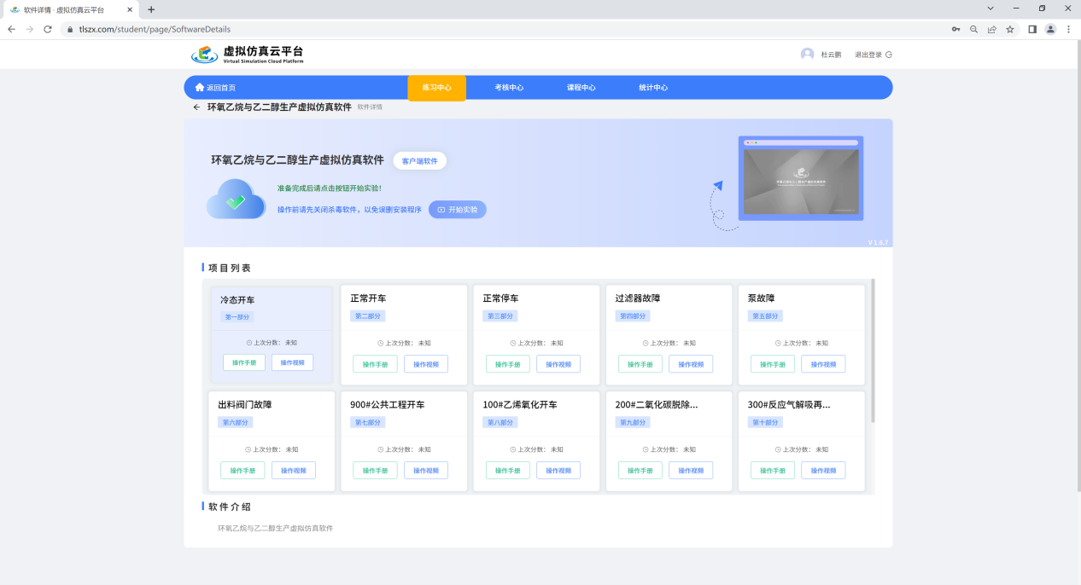Open 操作手册 for 正常开车

375,364
